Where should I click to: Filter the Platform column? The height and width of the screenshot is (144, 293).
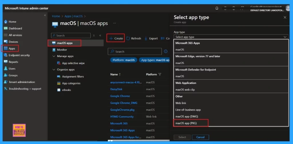coord(160,74)
